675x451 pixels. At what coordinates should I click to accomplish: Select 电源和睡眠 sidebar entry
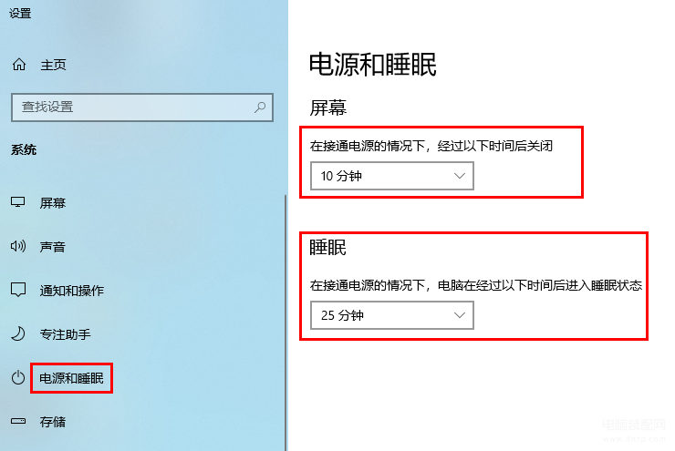click(71, 378)
